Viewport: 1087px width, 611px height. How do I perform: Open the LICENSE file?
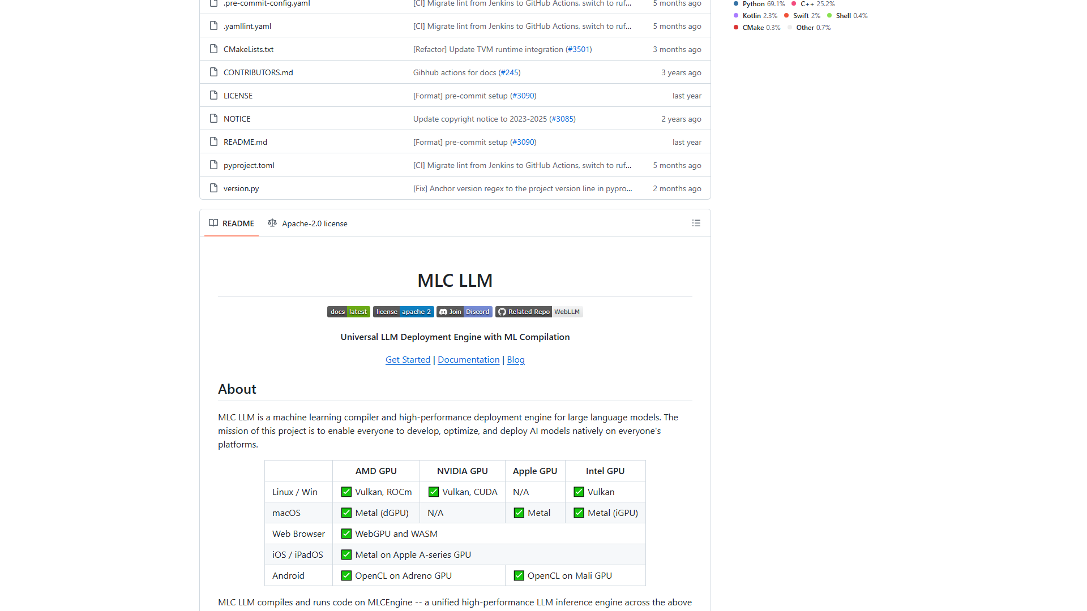[238, 96]
